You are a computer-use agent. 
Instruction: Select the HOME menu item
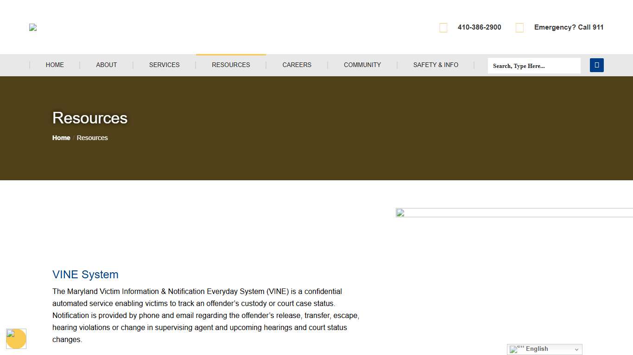click(55, 65)
